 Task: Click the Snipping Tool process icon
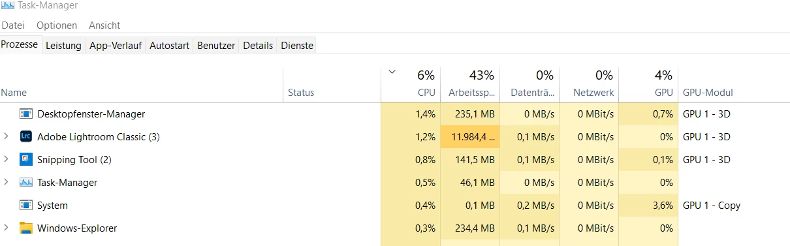pos(26,160)
